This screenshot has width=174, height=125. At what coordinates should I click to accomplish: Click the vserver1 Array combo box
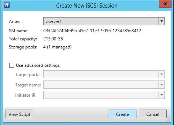[101, 21]
